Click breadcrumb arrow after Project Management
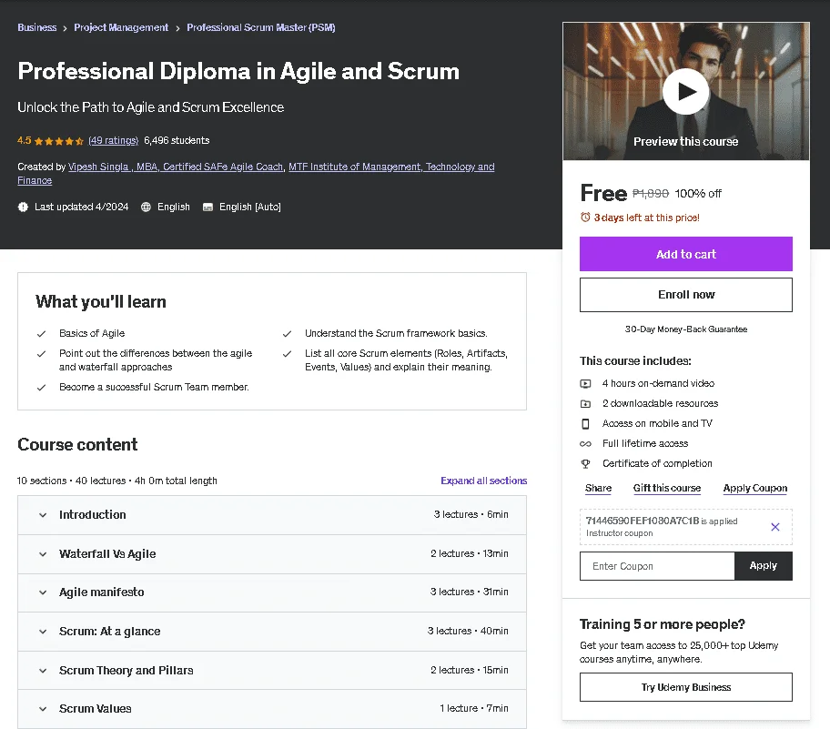 point(177,28)
